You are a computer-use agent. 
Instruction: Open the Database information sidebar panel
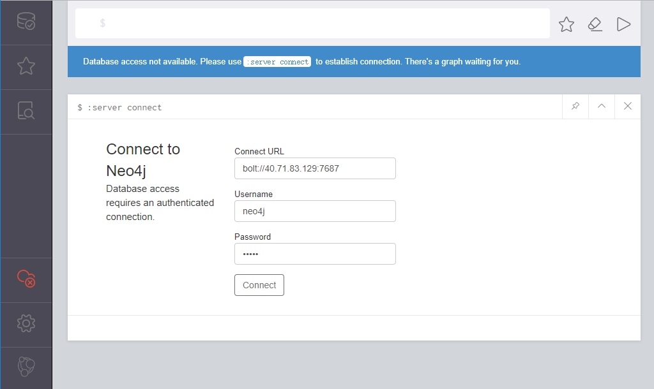click(x=26, y=22)
